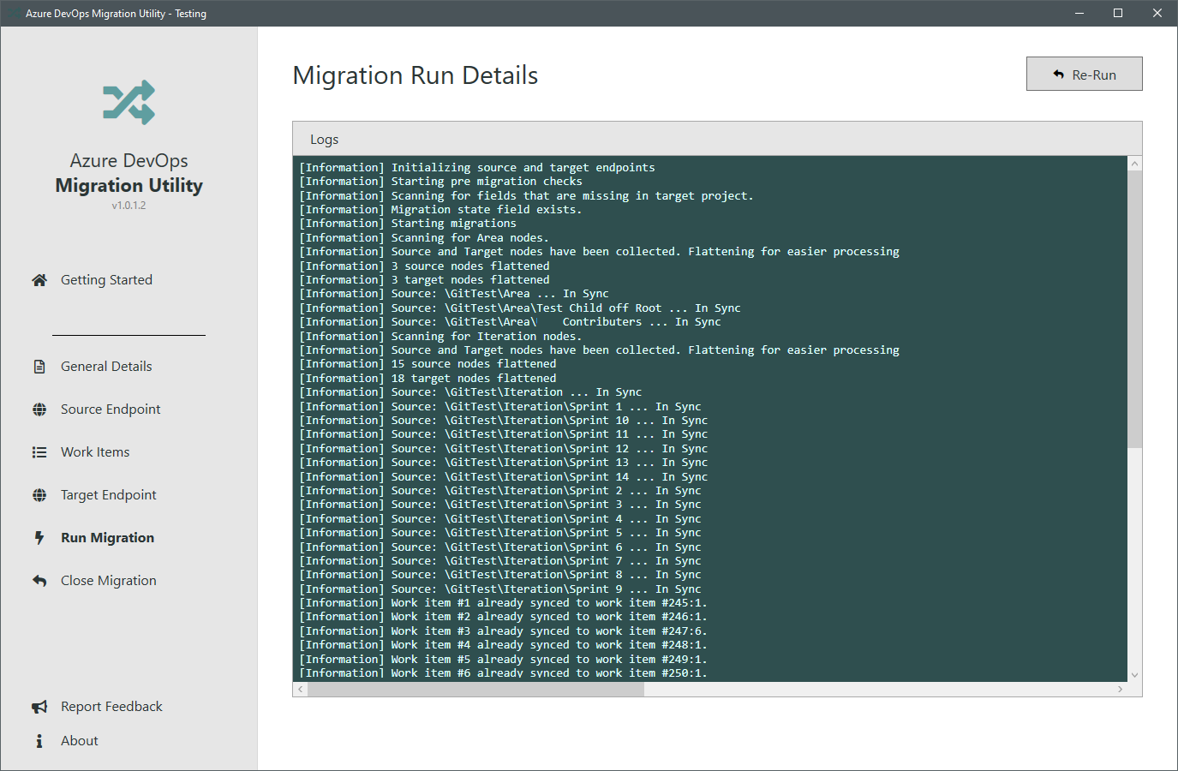Click version label v1.0.1.2
This screenshot has width=1178, height=771.
pos(129,206)
